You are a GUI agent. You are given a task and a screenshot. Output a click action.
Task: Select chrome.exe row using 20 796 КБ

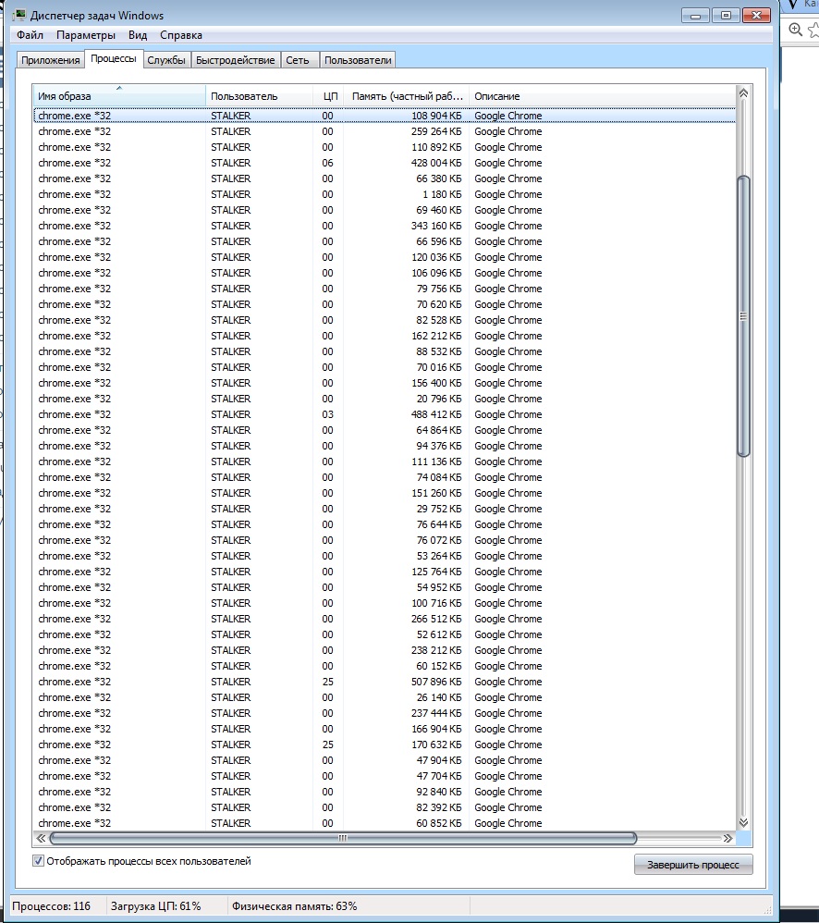pos(385,399)
